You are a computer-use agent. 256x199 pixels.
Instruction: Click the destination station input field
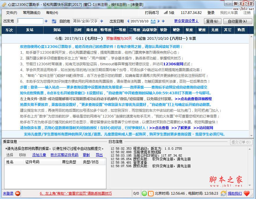85,21
